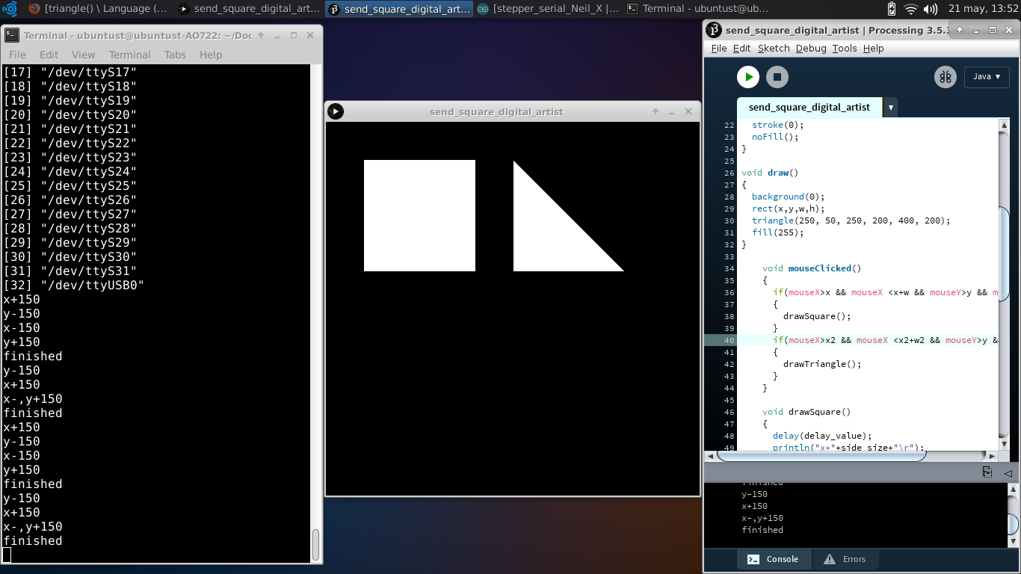Toggle the Processing debugger icon
The height and width of the screenshot is (574, 1021).
click(x=946, y=77)
